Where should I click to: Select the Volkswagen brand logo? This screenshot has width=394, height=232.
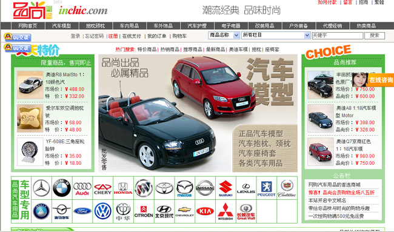[x=103, y=211]
